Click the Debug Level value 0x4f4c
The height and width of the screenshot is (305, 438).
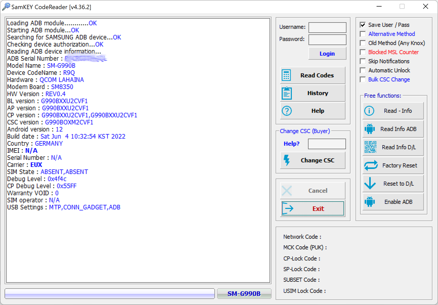pos(57,179)
